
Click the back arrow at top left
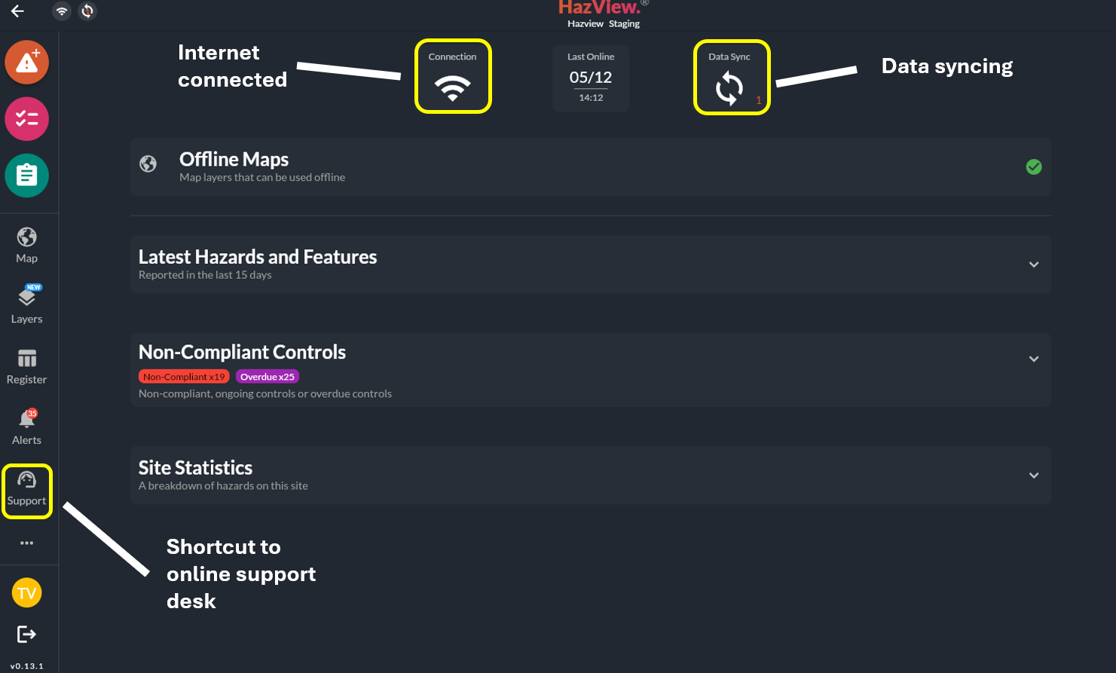click(17, 11)
